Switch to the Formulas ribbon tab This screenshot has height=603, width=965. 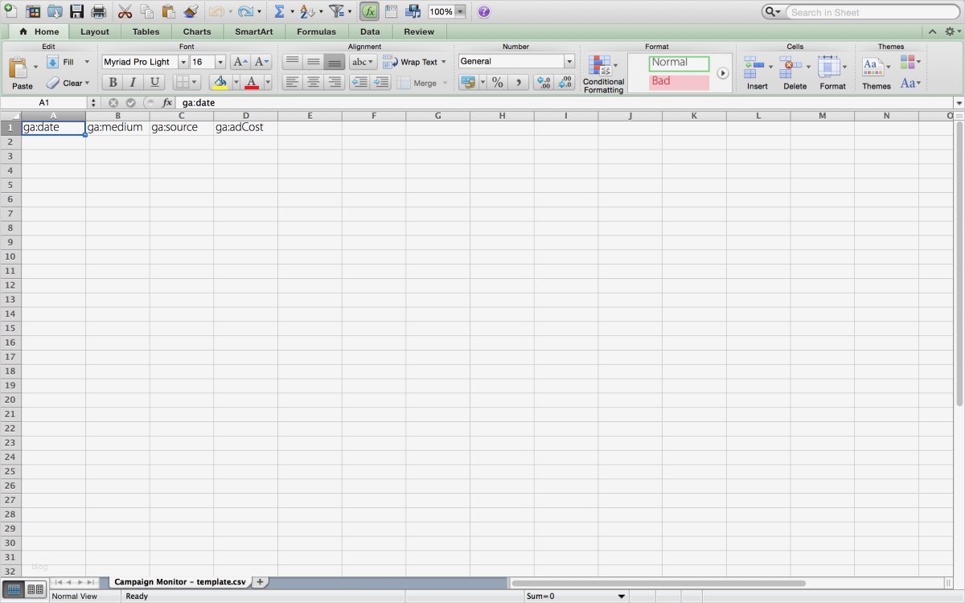(316, 32)
